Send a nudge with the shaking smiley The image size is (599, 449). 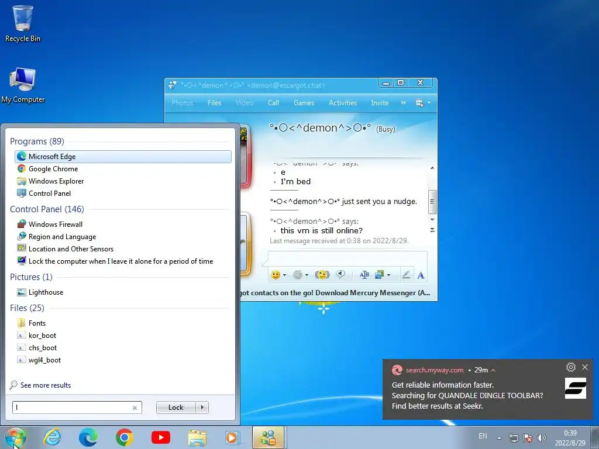pos(322,275)
